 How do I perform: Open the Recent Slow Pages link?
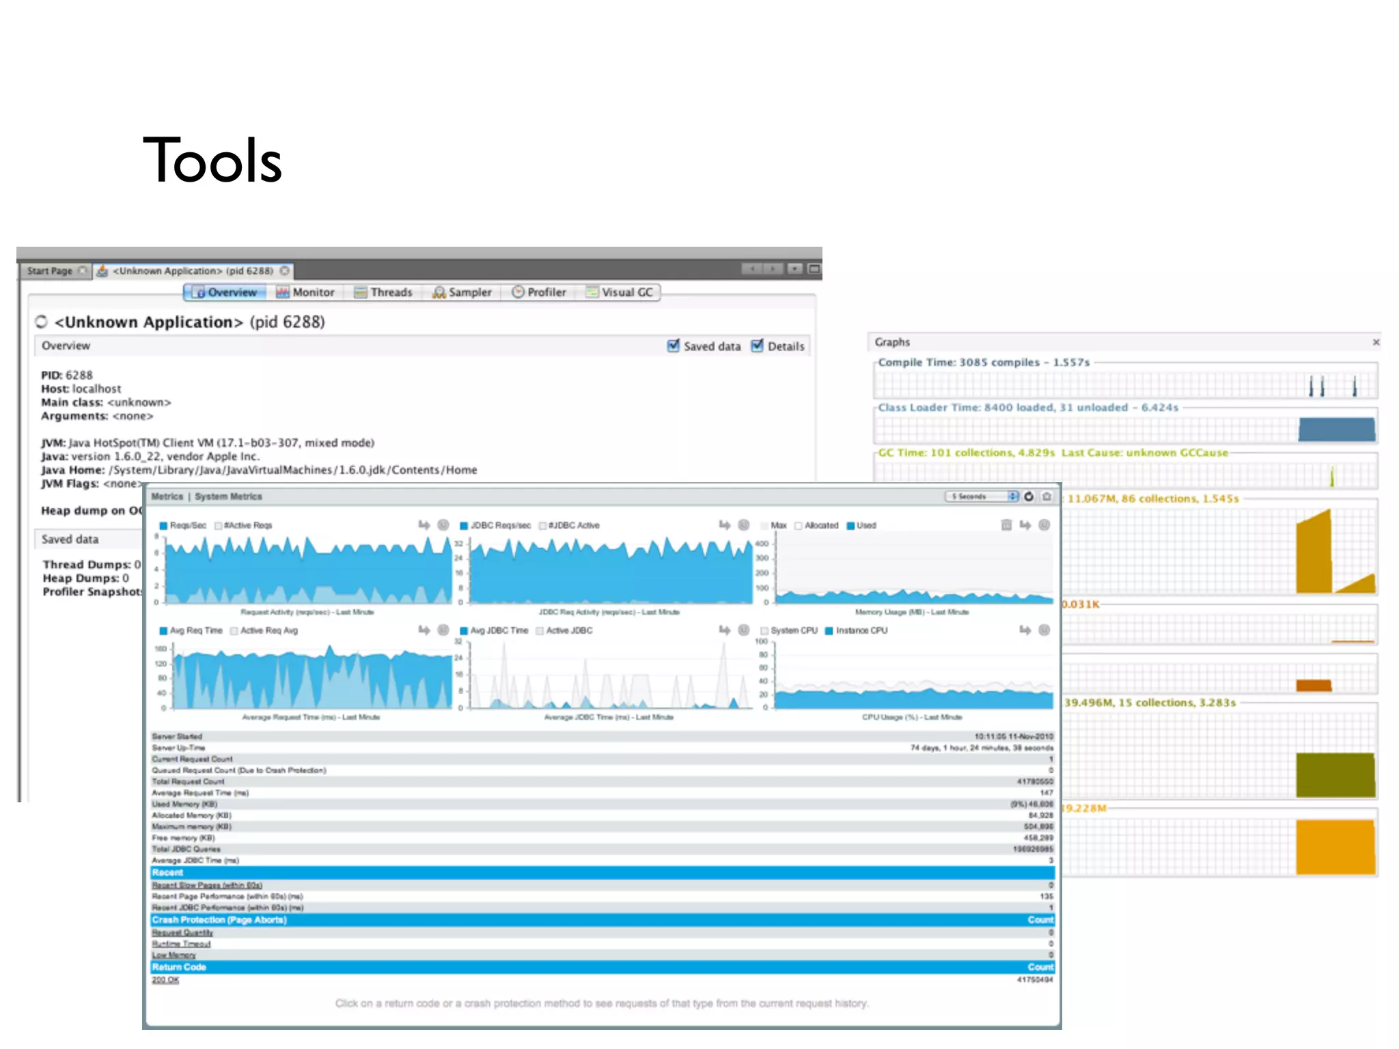(207, 885)
